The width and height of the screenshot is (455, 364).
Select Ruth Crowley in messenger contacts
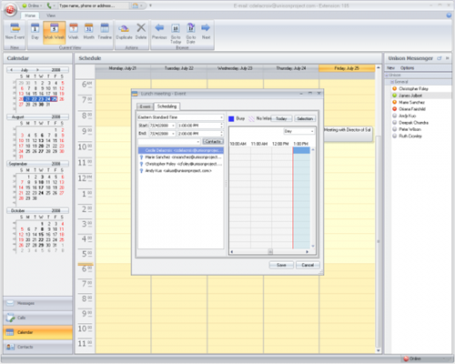(410, 136)
